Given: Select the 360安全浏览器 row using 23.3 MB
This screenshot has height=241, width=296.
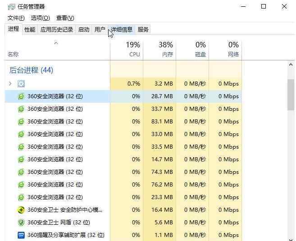Looking at the screenshot, I should [123, 197].
